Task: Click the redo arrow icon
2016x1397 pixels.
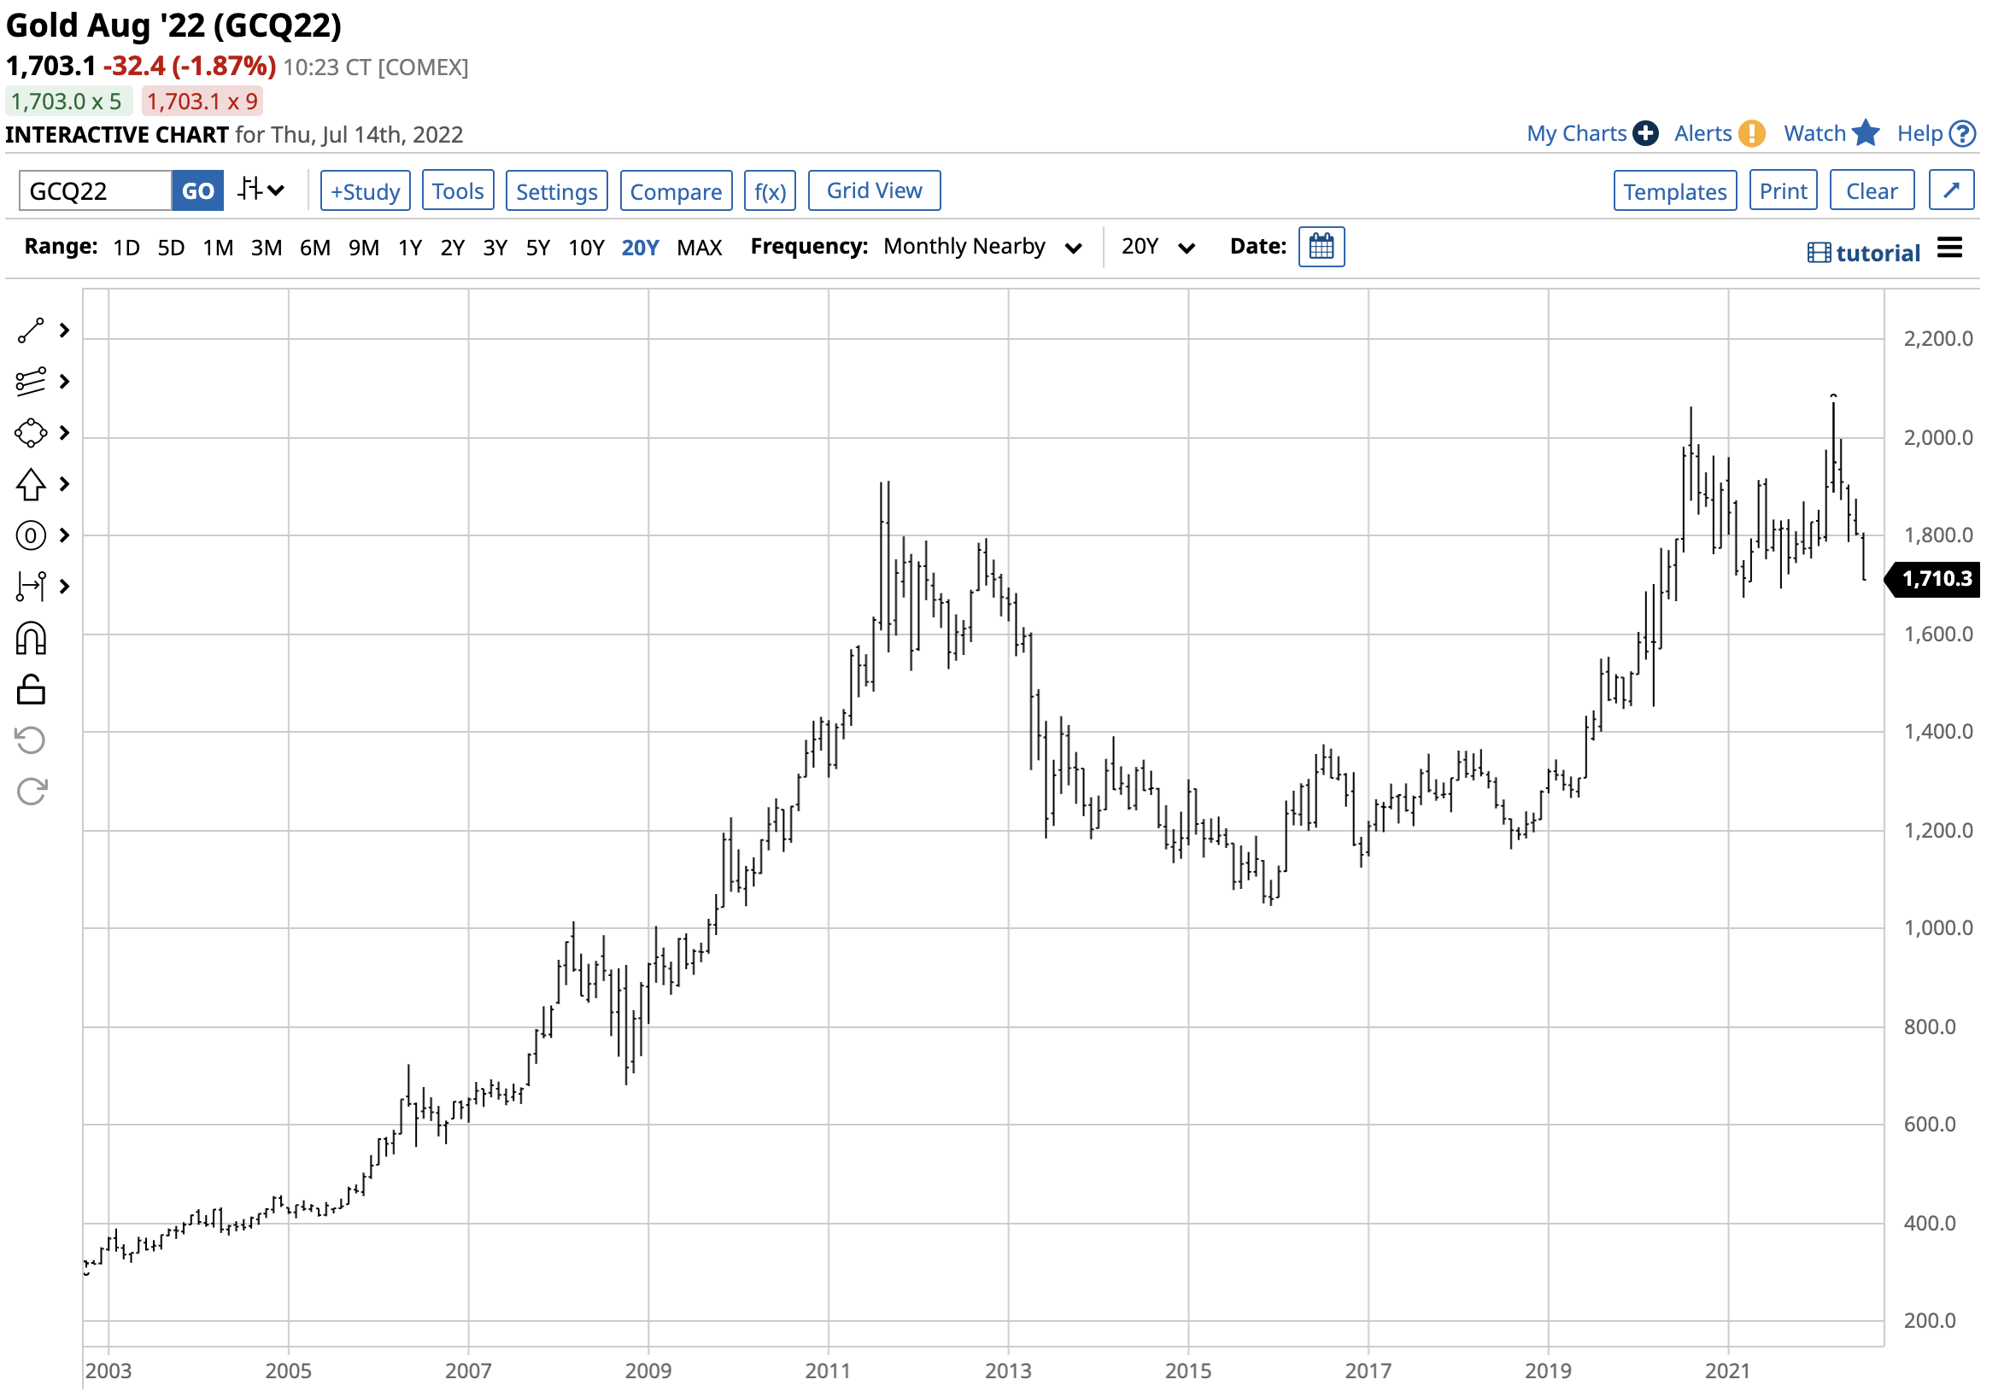Action: tap(31, 792)
